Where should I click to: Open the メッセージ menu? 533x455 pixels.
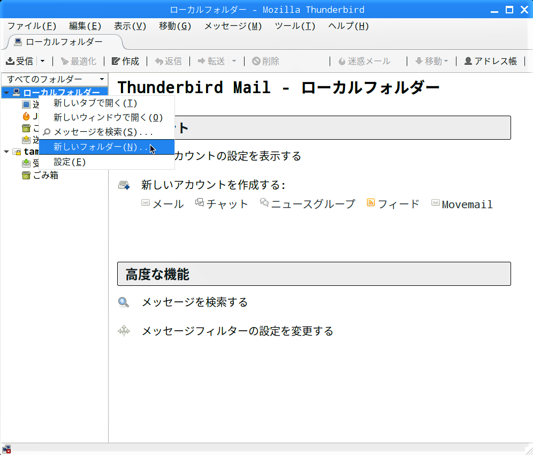pyautogui.click(x=233, y=26)
